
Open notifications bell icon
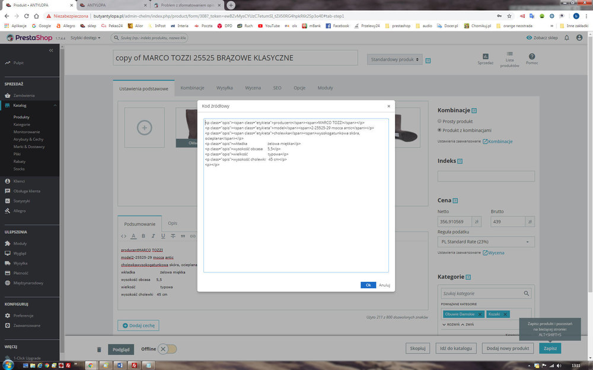(x=566, y=38)
